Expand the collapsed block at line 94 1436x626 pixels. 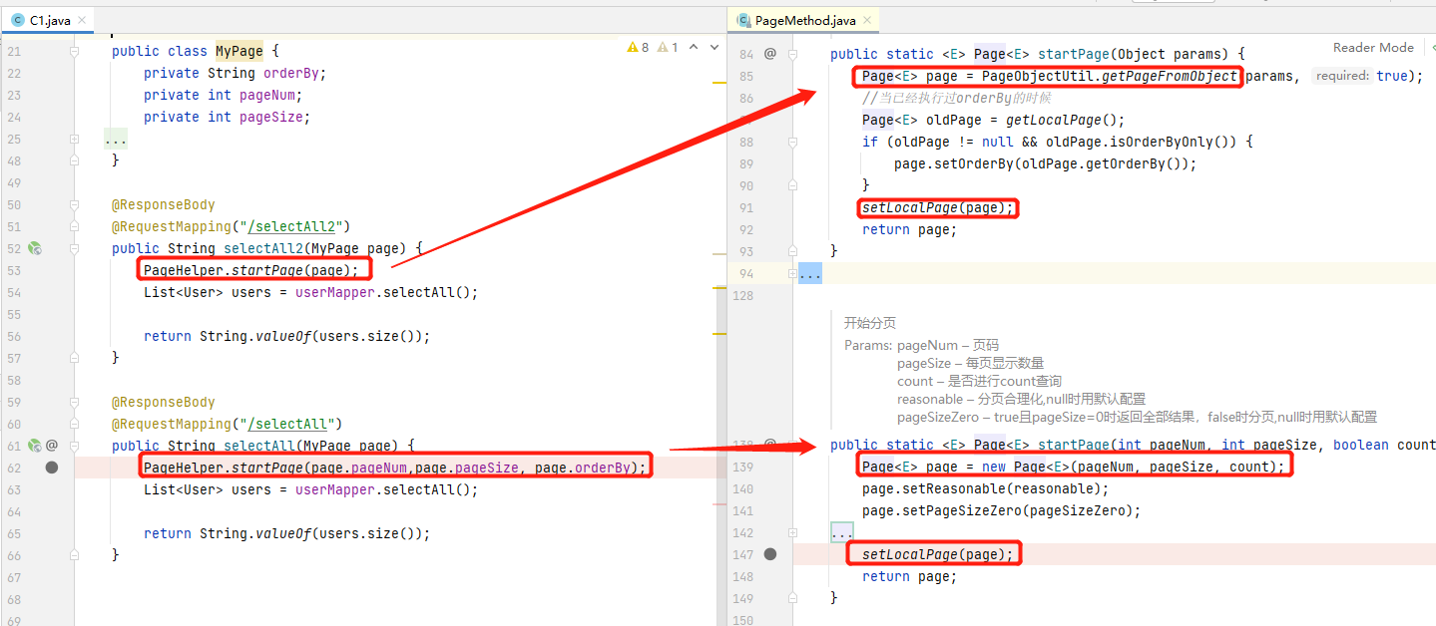pyautogui.click(x=809, y=273)
